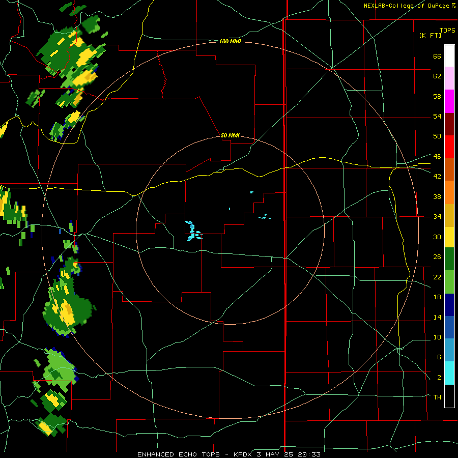This screenshot has height=458, width=458.
Task: Click legend value "50"
Action: [x=437, y=136]
